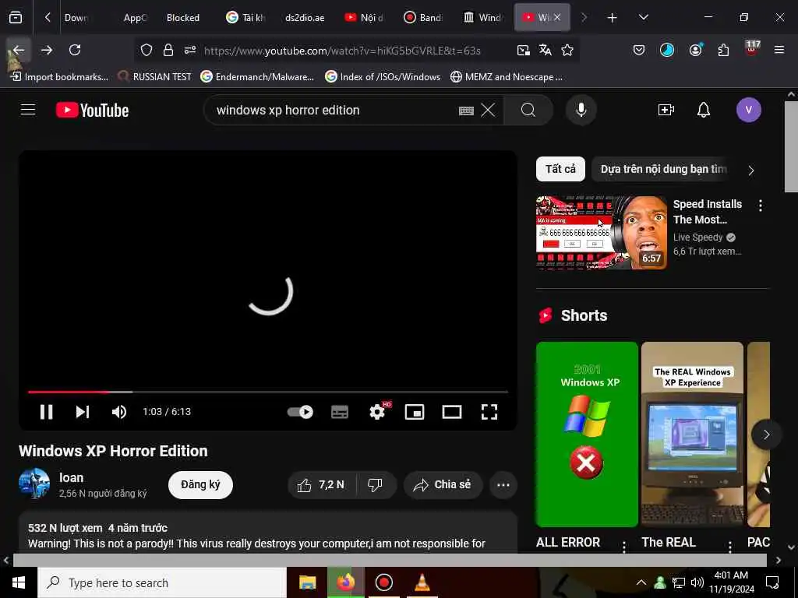Subscribe with 'Đăng ký' button
This screenshot has width=798, height=598.
[200, 484]
